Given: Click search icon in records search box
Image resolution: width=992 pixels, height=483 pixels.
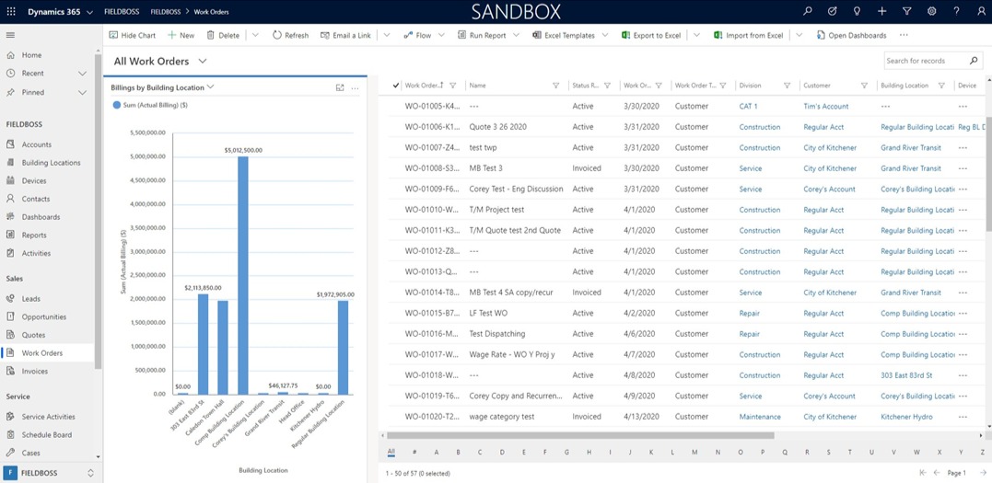Looking at the screenshot, I should (974, 61).
